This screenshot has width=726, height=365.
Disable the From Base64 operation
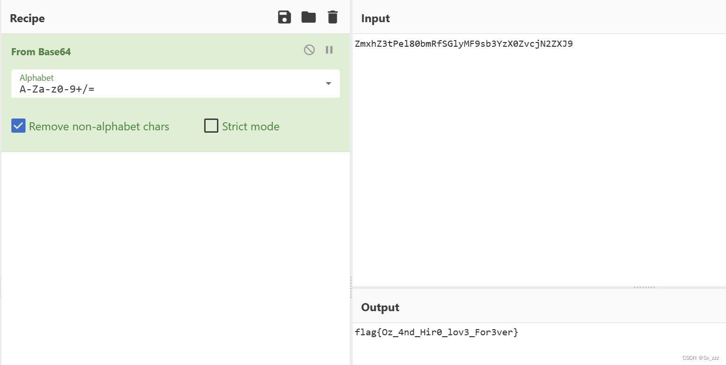coord(309,50)
